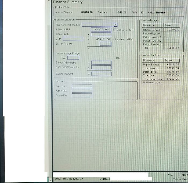Click the Loan Fee input field

[x=82, y=86]
